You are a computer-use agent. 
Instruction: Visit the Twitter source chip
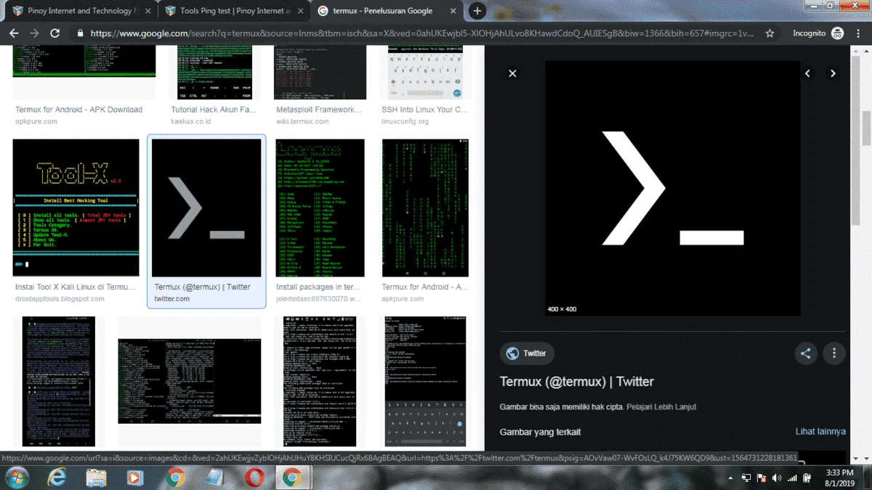click(x=527, y=354)
